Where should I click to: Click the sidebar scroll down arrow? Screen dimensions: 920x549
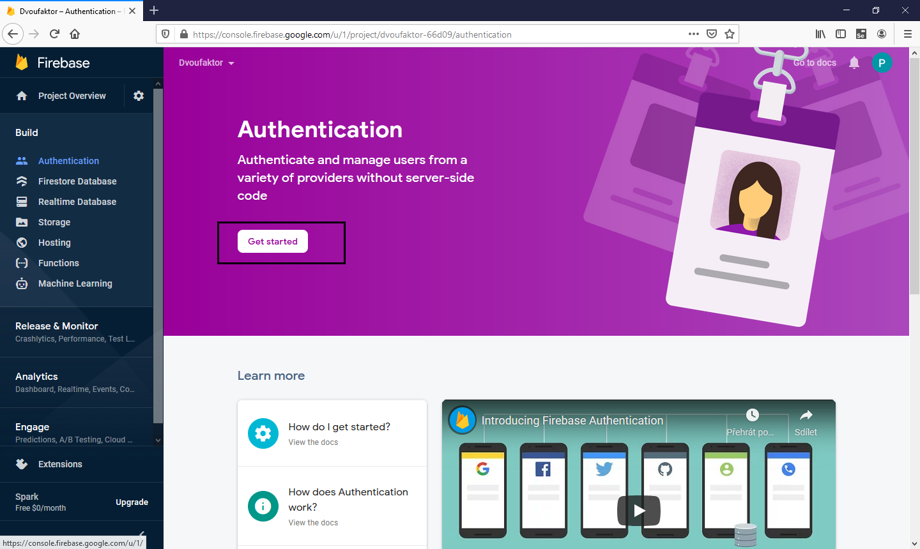158,440
